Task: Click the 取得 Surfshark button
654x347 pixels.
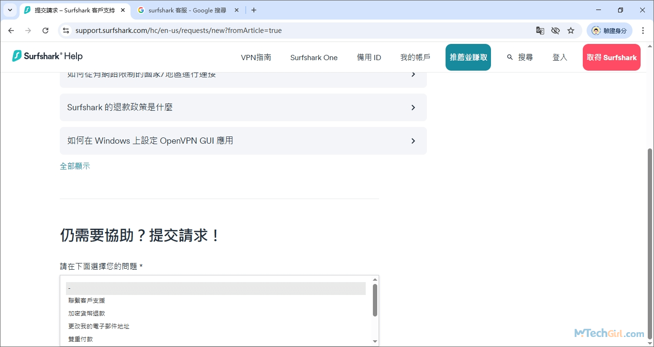Action: coord(611,57)
